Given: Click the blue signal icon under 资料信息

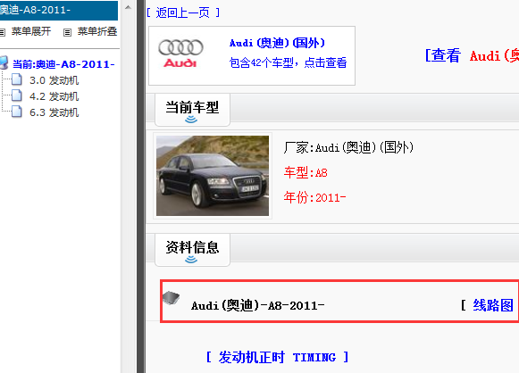Looking at the screenshot, I should coord(191,260).
